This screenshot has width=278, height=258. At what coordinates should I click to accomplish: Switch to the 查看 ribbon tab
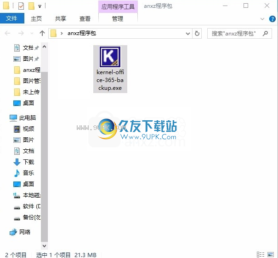click(85, 18)
